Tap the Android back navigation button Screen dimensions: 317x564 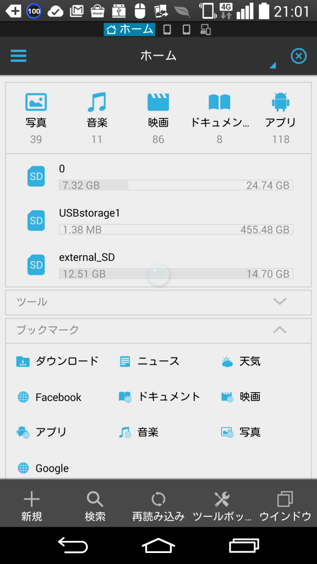73,545
